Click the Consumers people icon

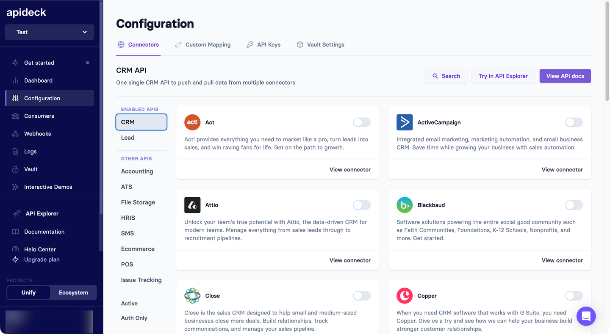pyautogui.click(x=15, y=116)
